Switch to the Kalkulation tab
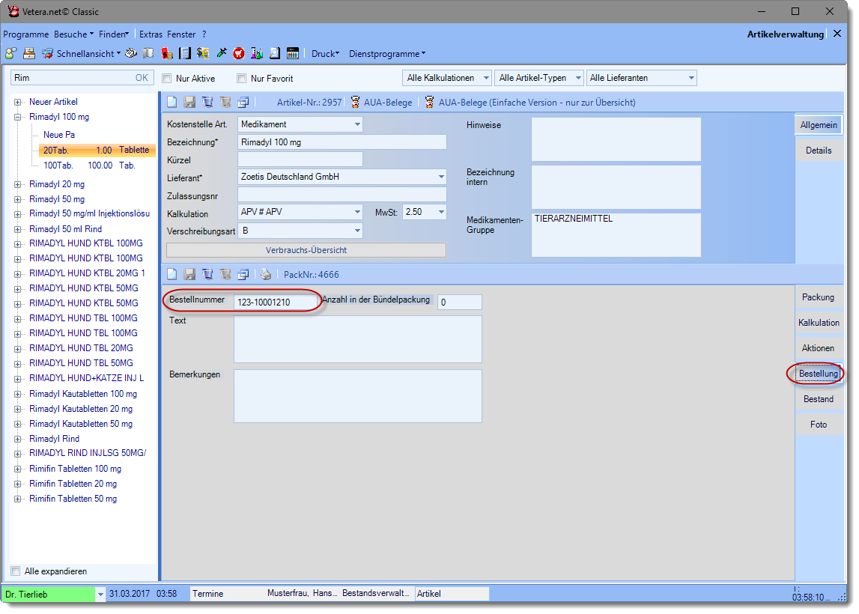 coord(819,323)
